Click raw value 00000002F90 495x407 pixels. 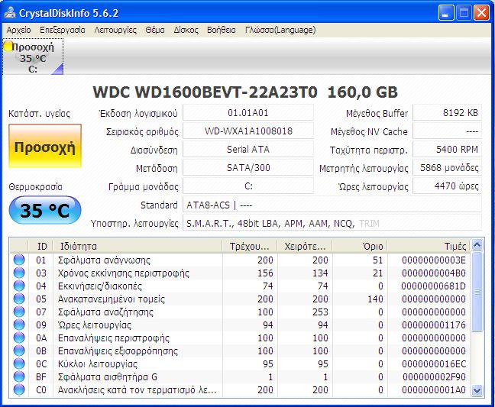tap(434, 377)
